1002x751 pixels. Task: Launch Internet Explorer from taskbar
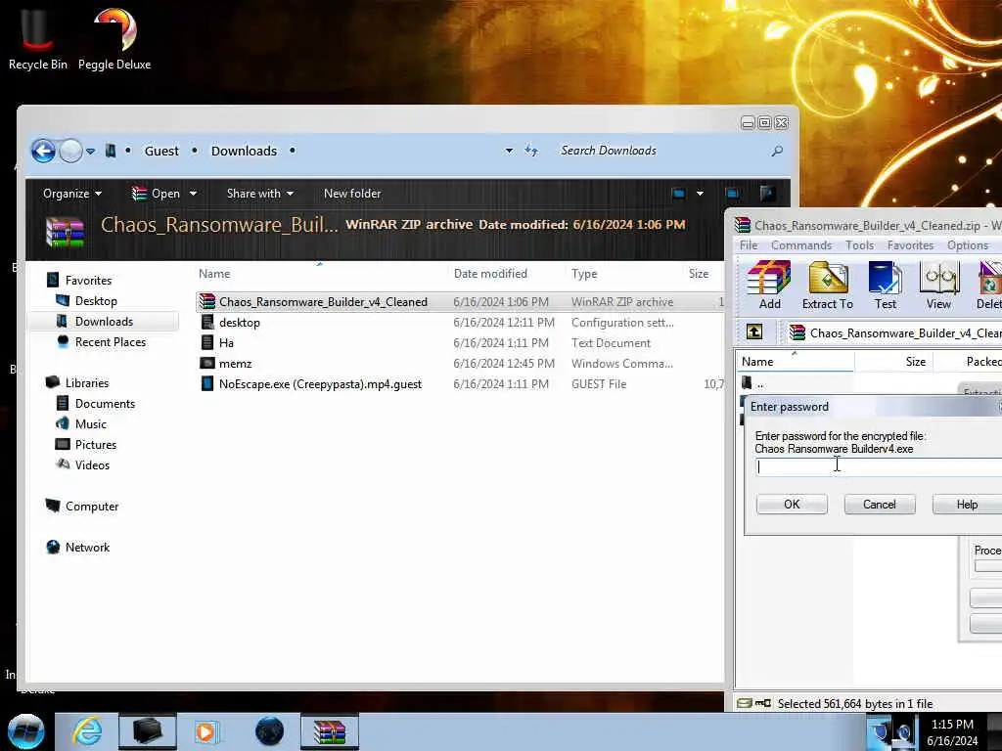[x=86, y=731]
